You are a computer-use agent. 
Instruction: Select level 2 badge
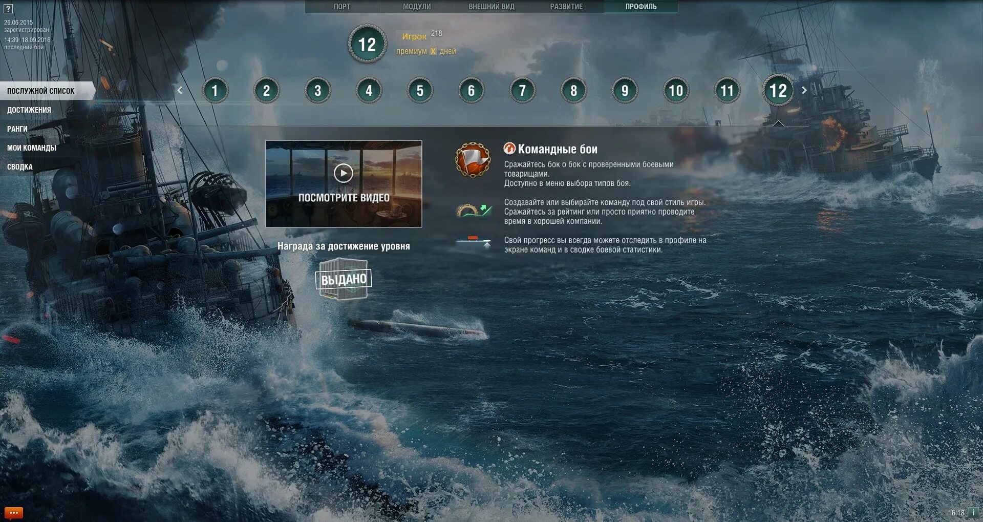tap(266, 91)
